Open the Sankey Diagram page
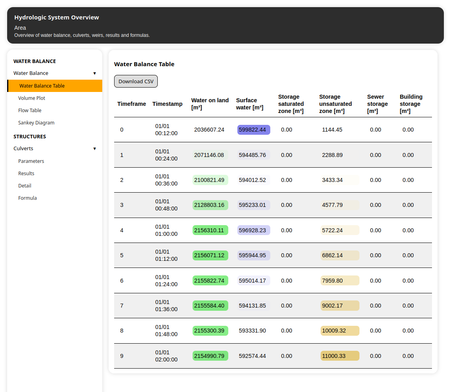Screen dimensions: 451x392 pos(36,123)
